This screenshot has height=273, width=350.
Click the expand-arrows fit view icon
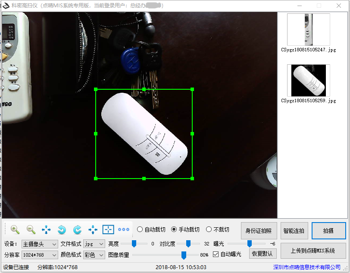coord(46,229)
